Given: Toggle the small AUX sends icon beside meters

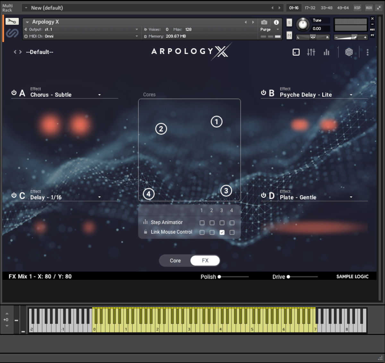Looking at the screenshot, I should (x=372, y=30).
